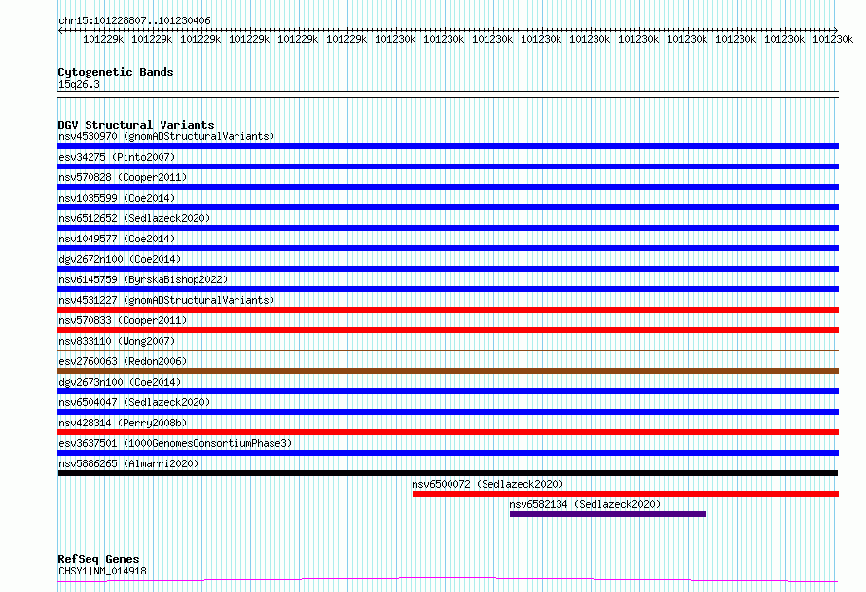Select variant label nsv1049577 (Coe2014)
The width and height of the screenshot is (866, 592).
pos(117,239)
